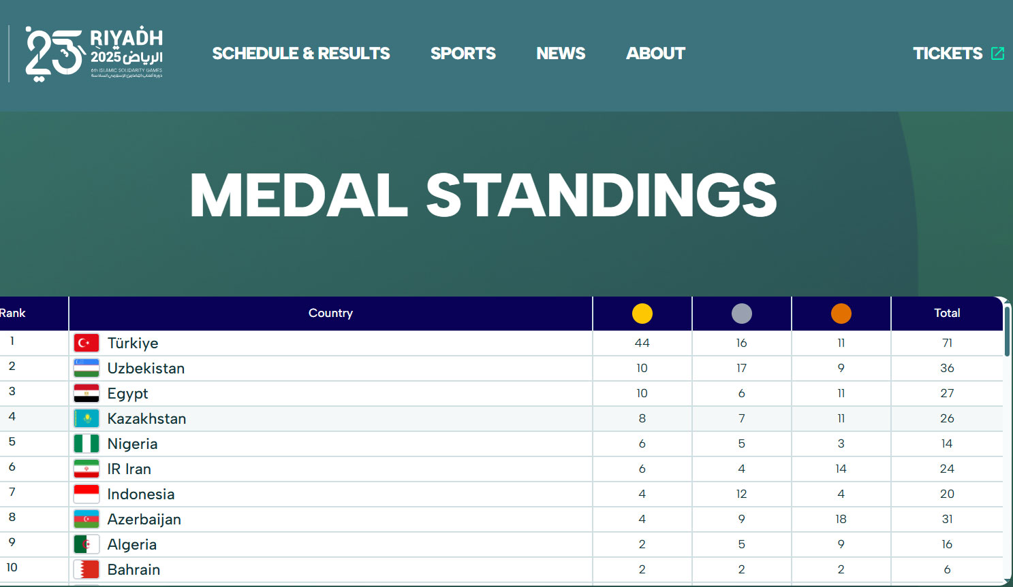
Task: Click the Nigeria flag icon
Action: 87,443
